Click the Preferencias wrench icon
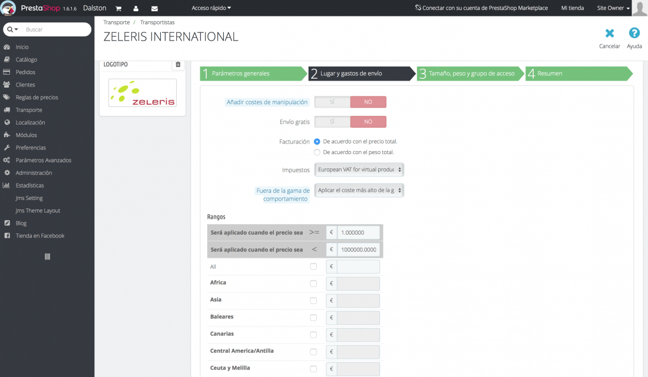This screenshot has width=648, height=377. 6,148
